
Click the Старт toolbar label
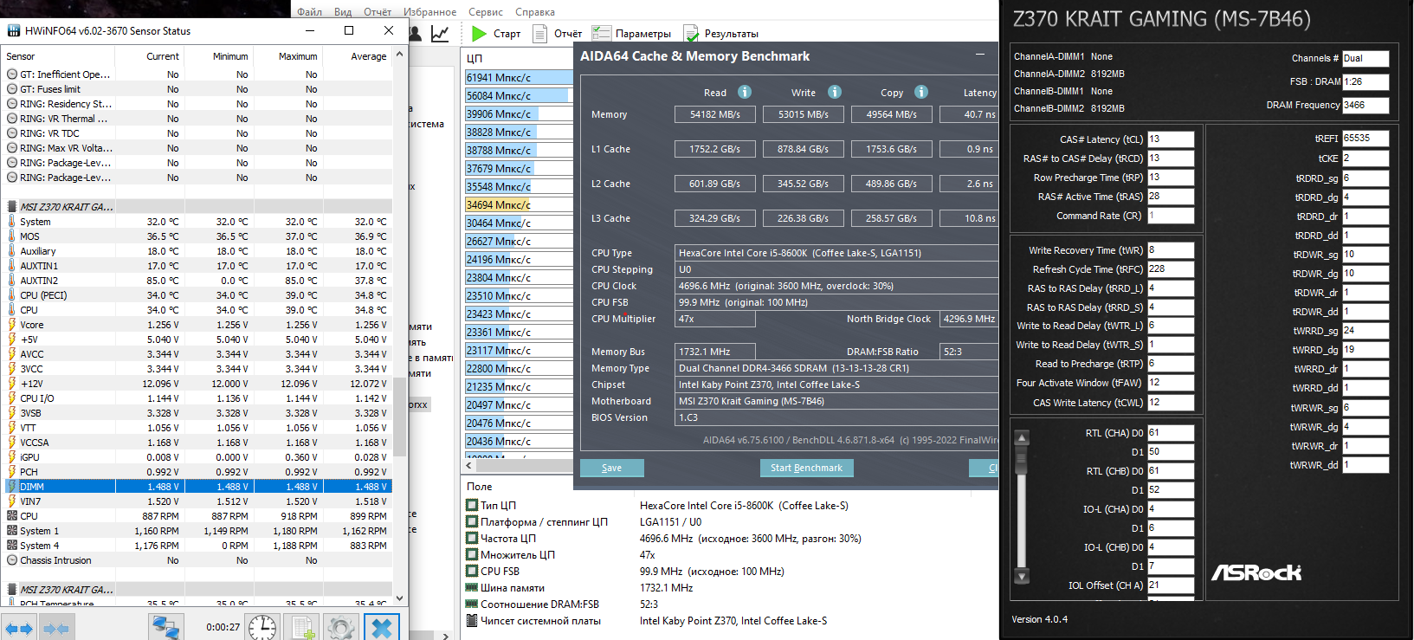[507, 34]
